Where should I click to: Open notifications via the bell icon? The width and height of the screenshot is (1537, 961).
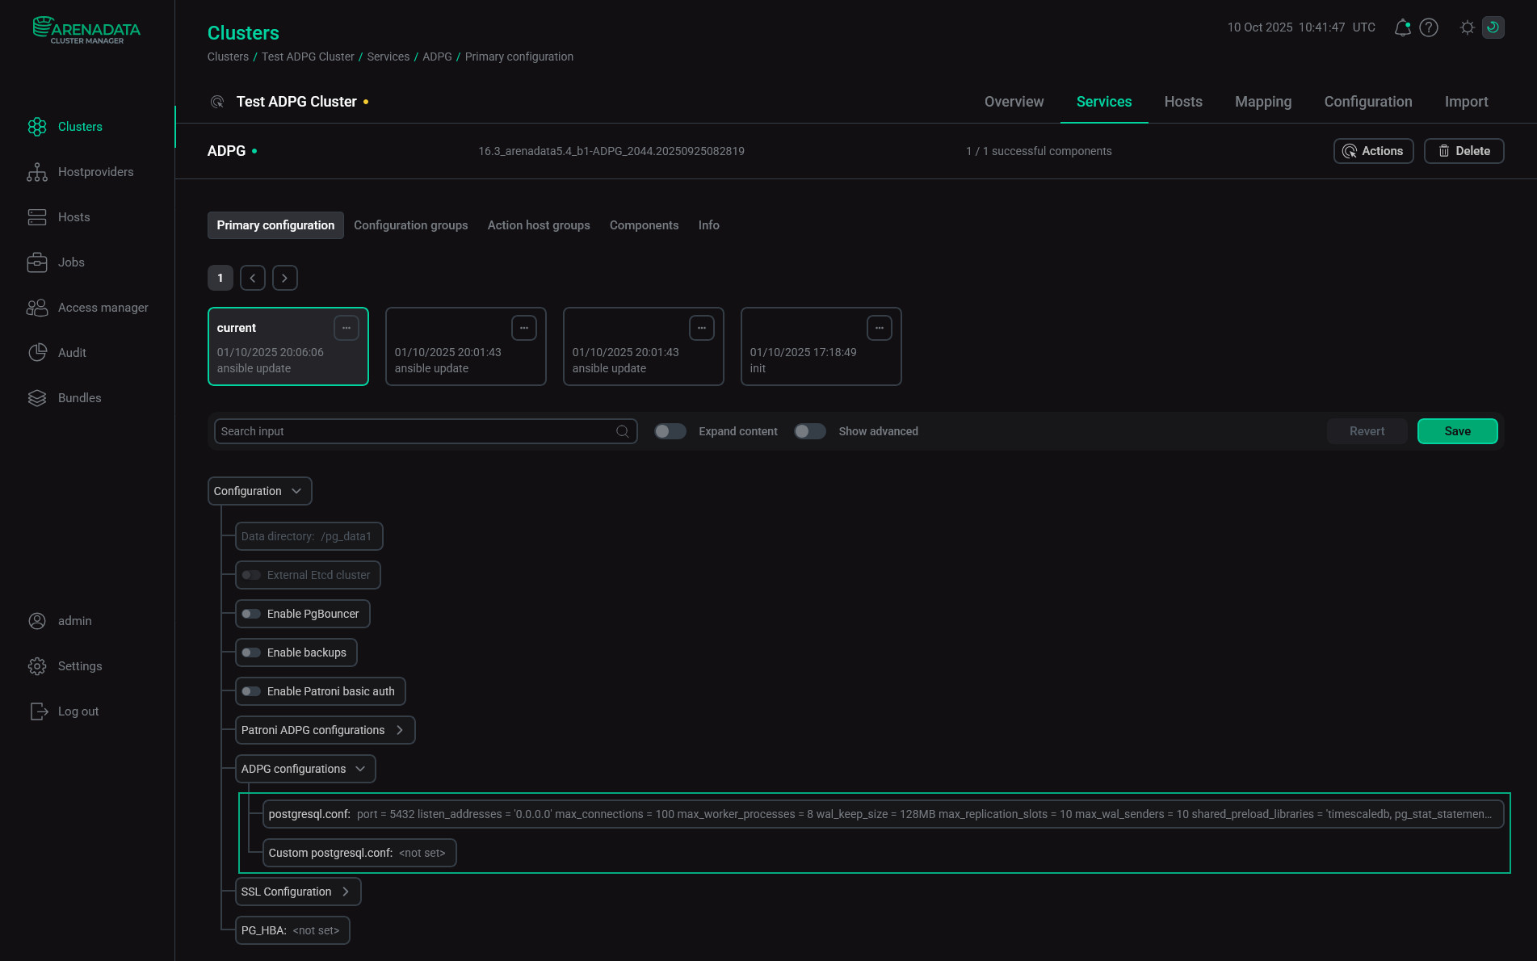click(1402, 27)
